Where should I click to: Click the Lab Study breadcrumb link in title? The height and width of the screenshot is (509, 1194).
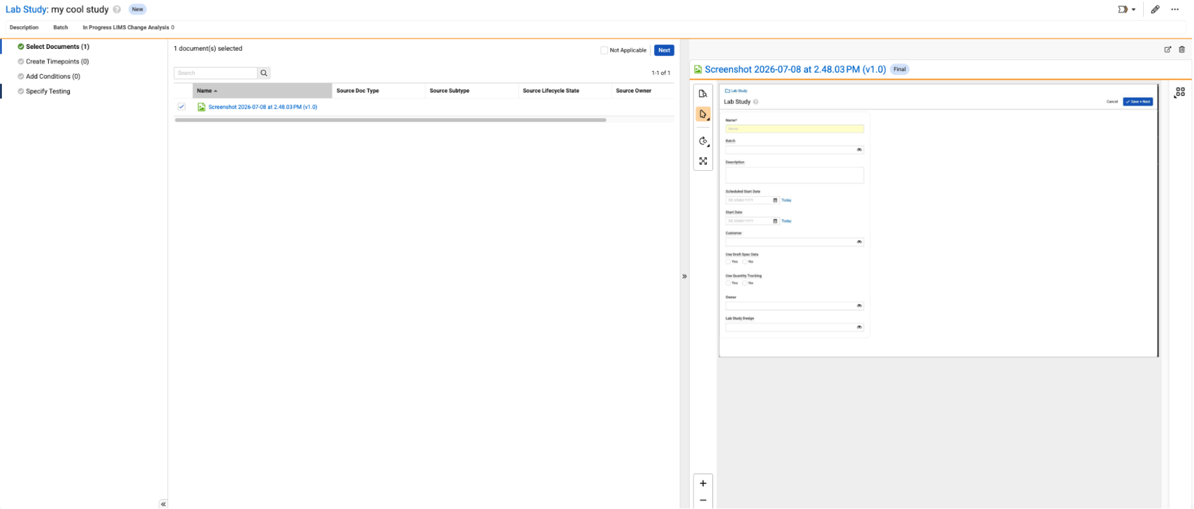click(x=26, y=10)
